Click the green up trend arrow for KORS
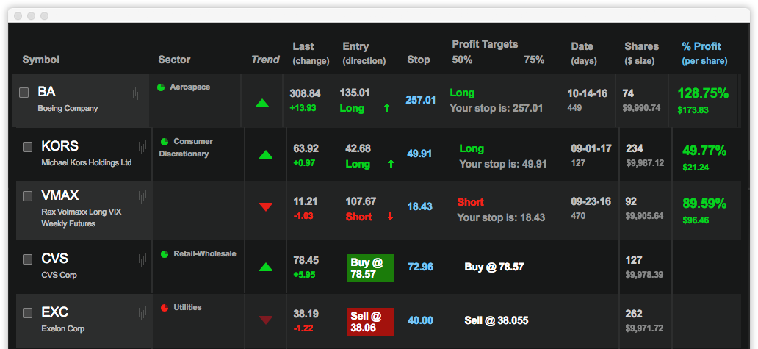This screenshot has height=349, width=758. click(266, 155)
